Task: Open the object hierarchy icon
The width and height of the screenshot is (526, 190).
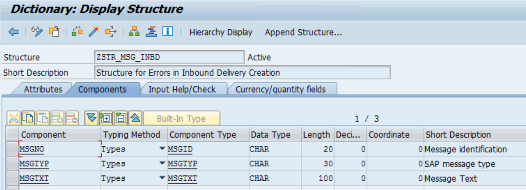Action: 135,32
